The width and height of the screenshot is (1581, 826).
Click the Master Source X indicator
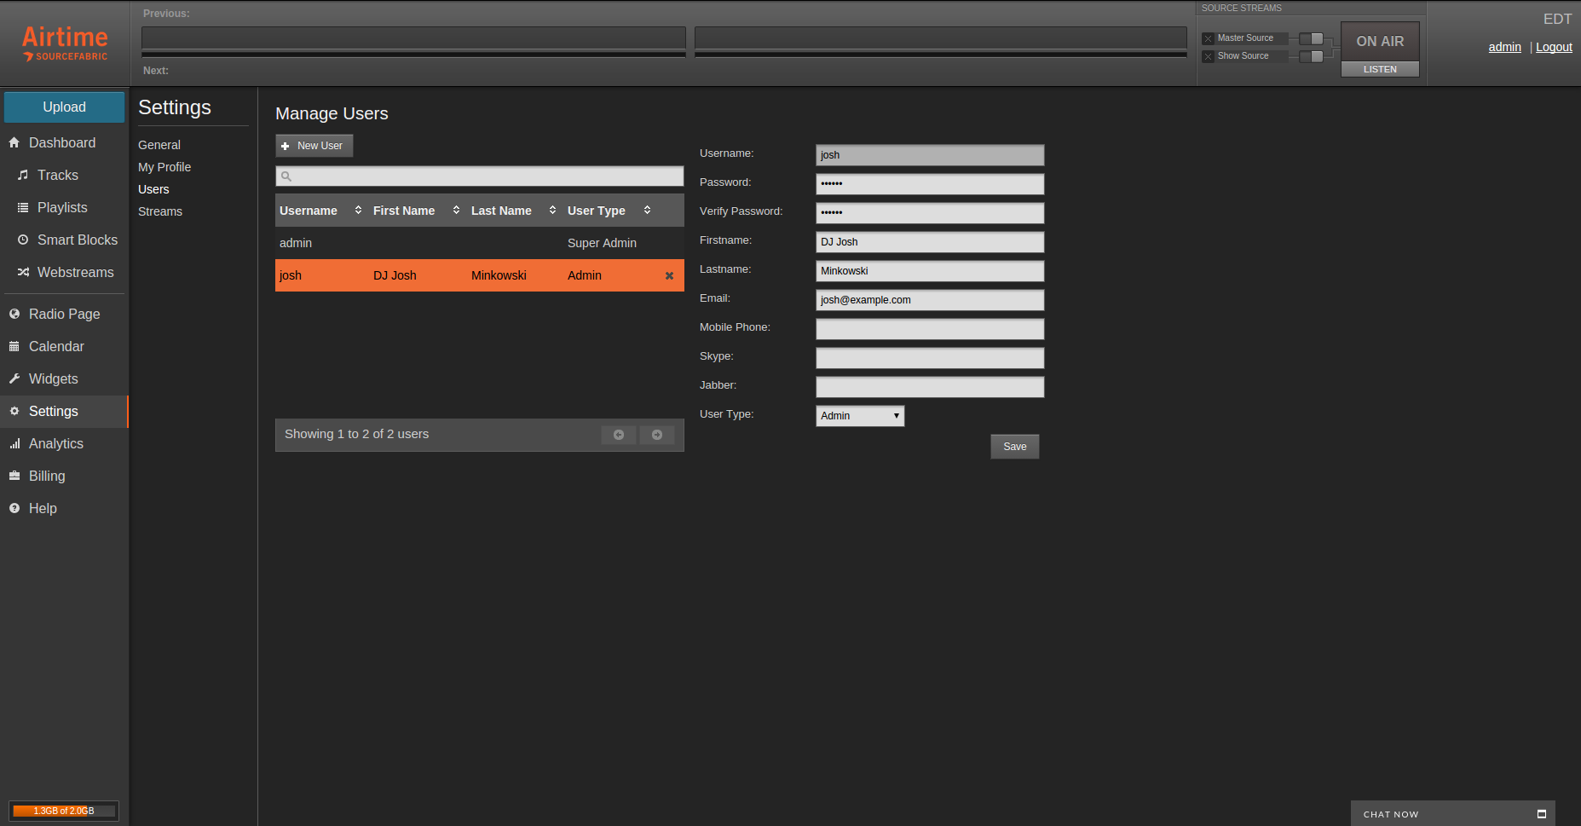1208,39
